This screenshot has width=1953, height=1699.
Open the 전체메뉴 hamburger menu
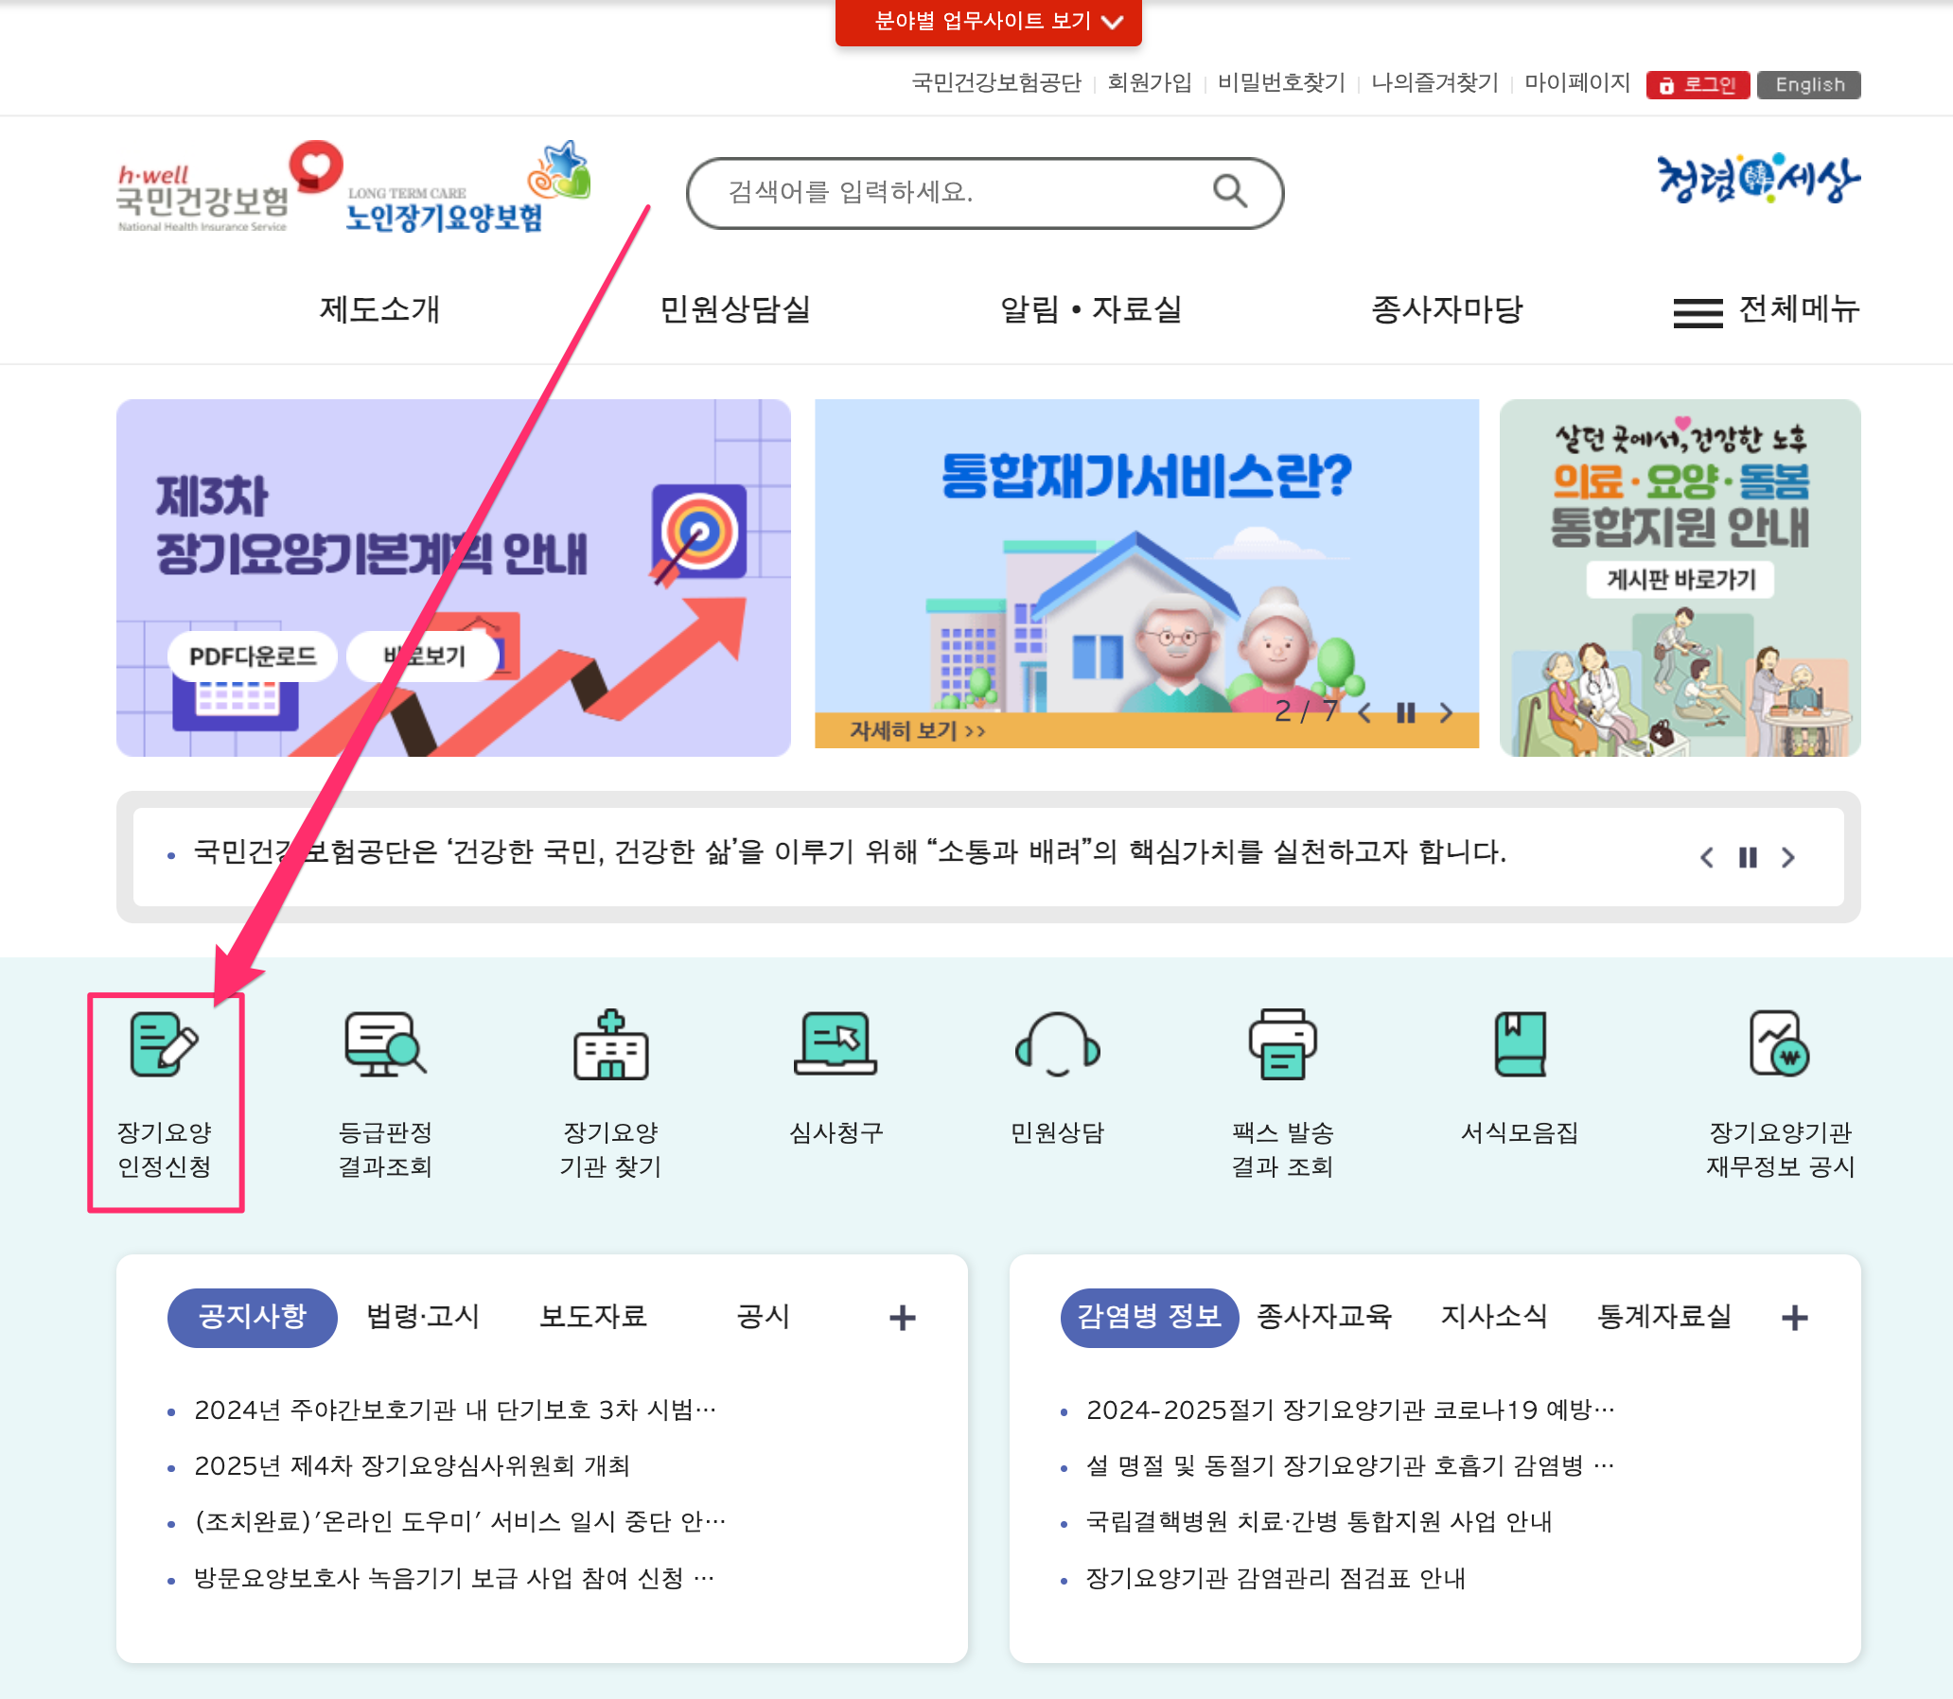click(1698, 312)
